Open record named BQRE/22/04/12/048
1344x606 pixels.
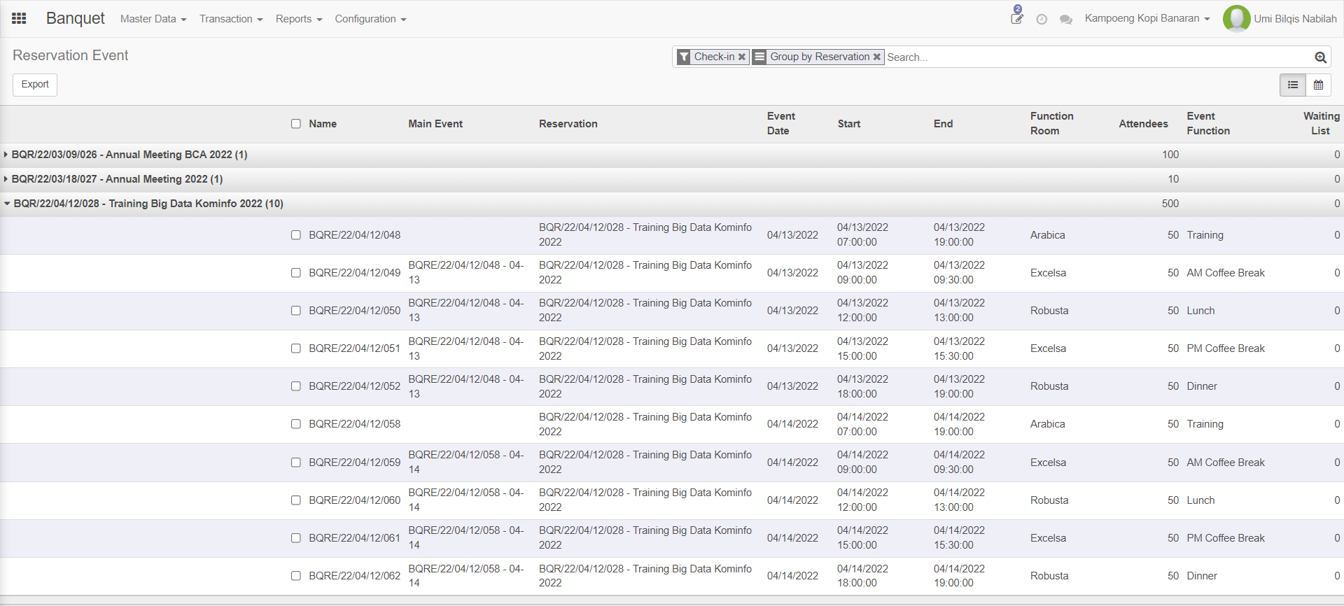pyautogui.click(x=355, y=235)
